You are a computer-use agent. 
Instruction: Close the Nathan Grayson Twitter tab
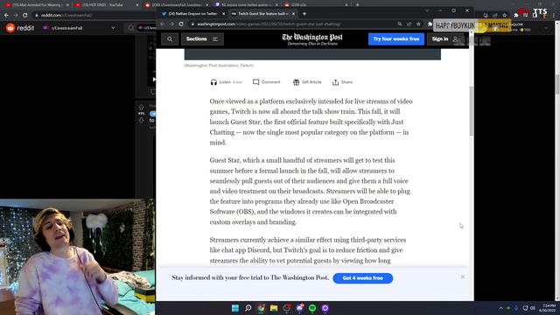[224, 14]
